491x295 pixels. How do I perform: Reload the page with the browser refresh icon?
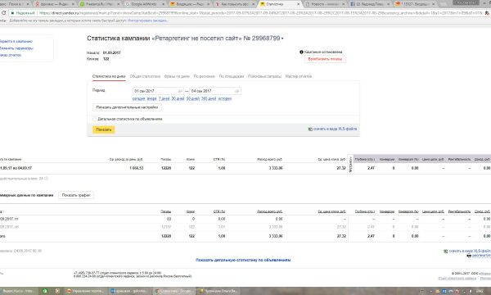(x=4, y=13)
